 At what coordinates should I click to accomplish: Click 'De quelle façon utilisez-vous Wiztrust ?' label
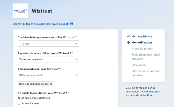(x=42, y=93)
